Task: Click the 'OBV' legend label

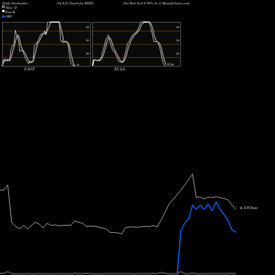Action: click(9, 16)
